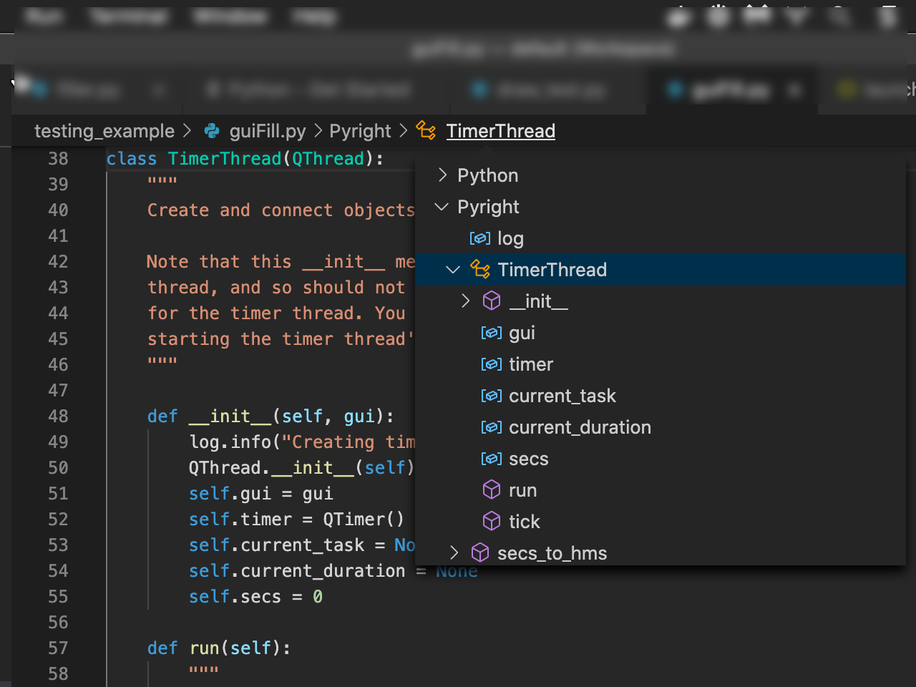Expand the secs_to_hms chevron
Viewport: 916px width, 687px height.
tap(454, 553)
